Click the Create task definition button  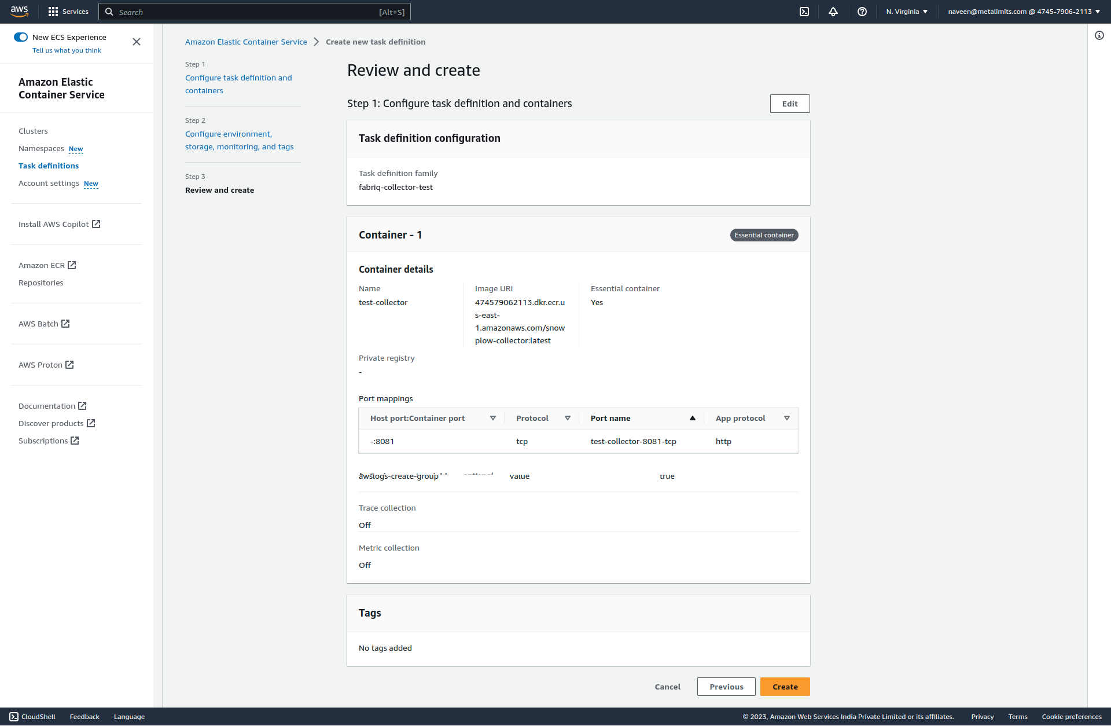click(785, 686)
